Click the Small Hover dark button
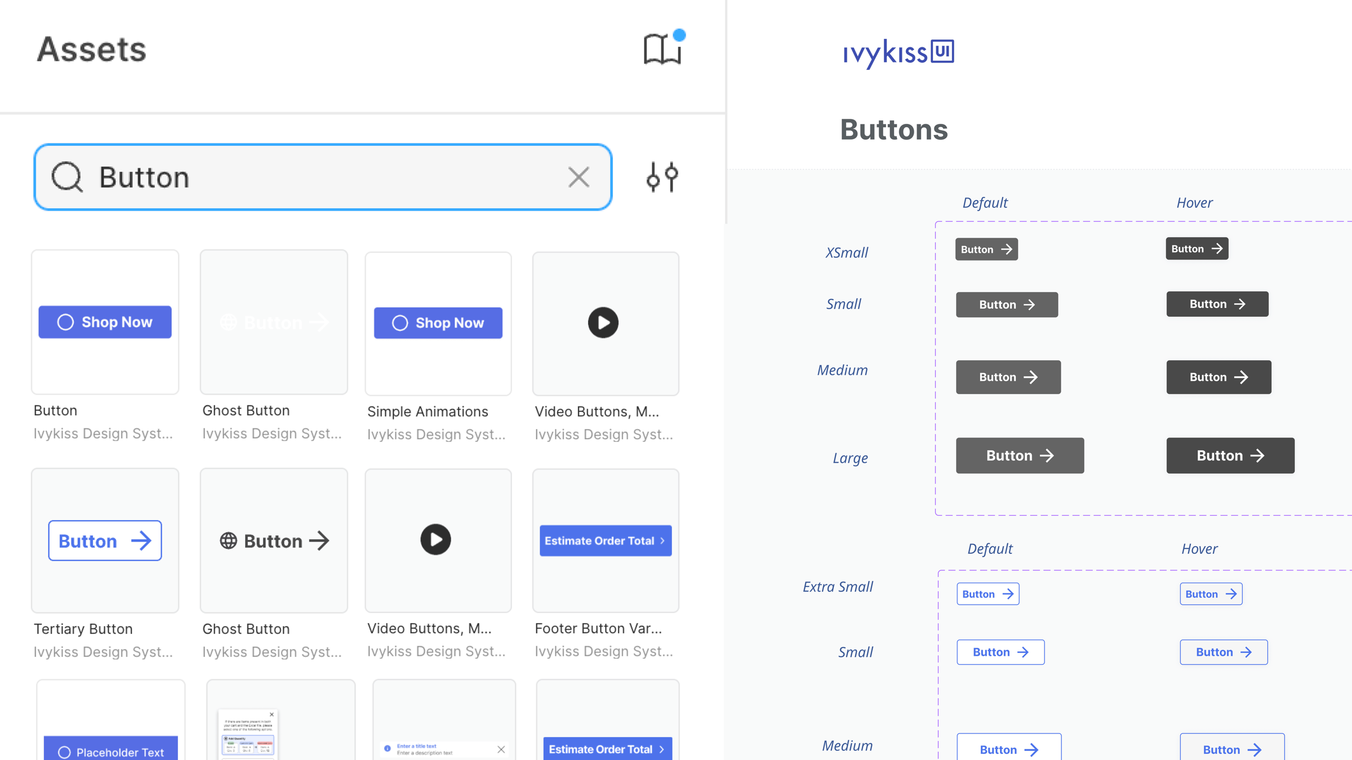 coord(1217,304)
